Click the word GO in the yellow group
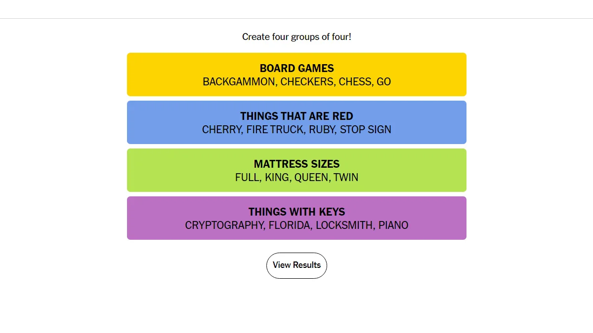Viewport: 593px width, 333px height. point(384,82)
